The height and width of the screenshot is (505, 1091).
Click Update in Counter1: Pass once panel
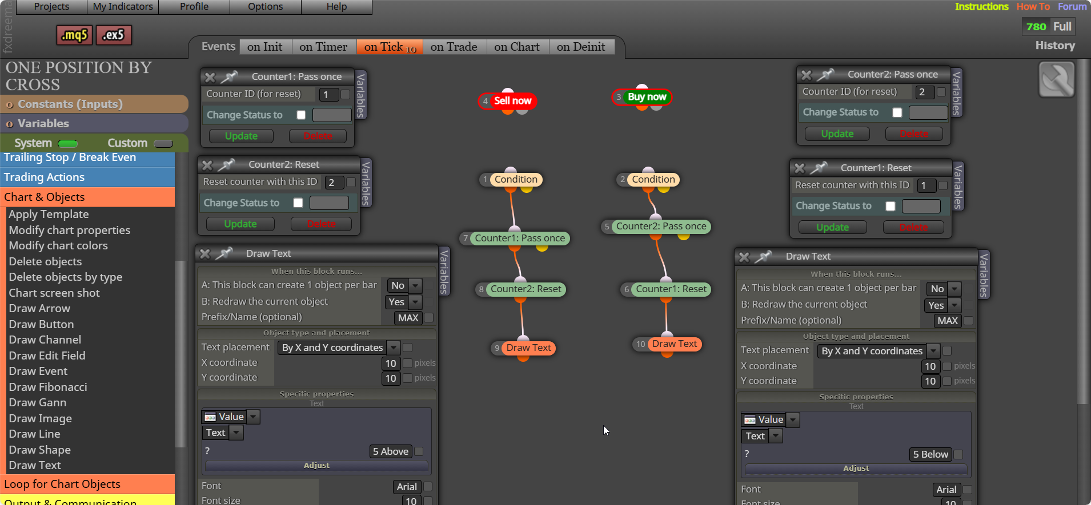click(241, 136)
